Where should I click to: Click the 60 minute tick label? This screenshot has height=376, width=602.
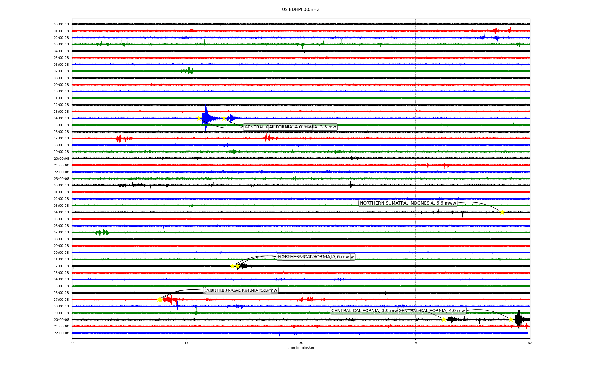pyautogui.click(x=530, y=343)
